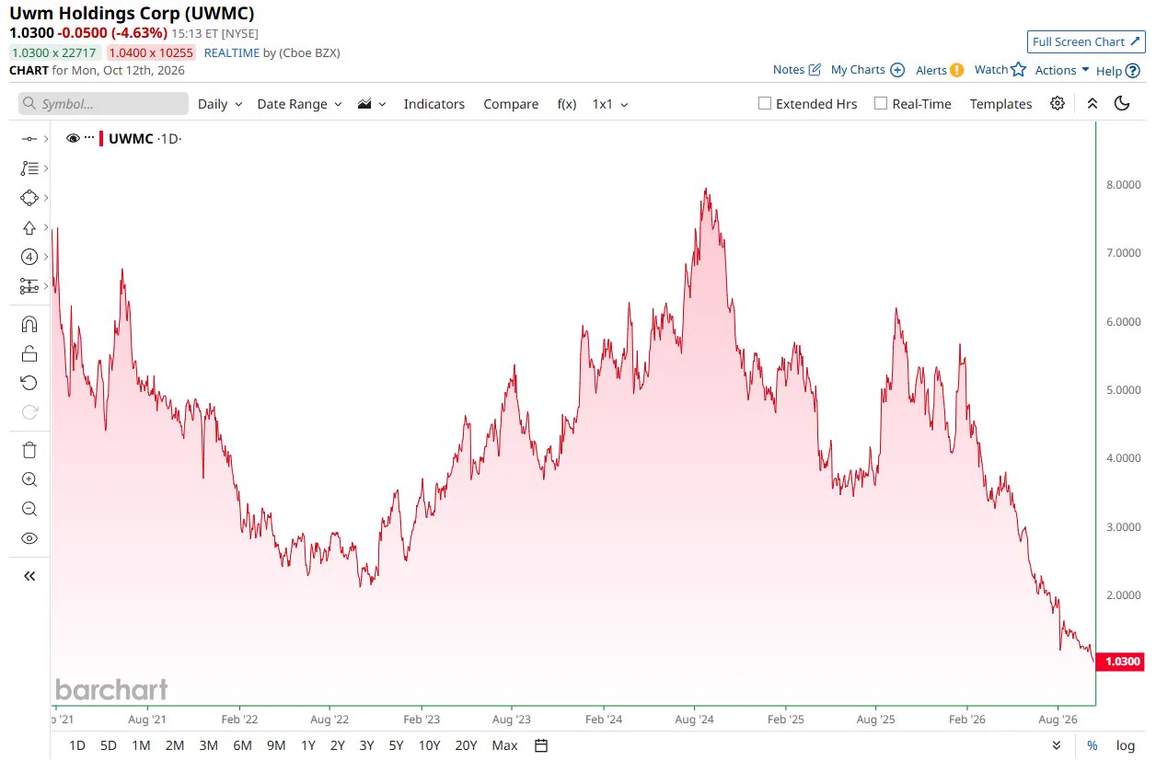Open the My Charts link
This screenshot has height=761, width=1156.
pos(858,70)
